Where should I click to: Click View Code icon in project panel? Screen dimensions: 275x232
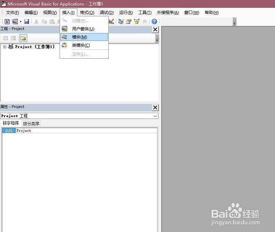point(5,38)
